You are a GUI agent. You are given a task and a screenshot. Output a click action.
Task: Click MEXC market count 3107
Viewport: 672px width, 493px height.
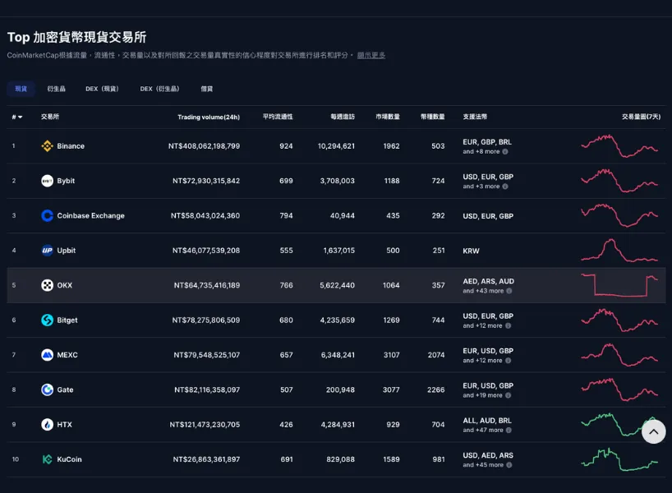[x=391, y=355]
